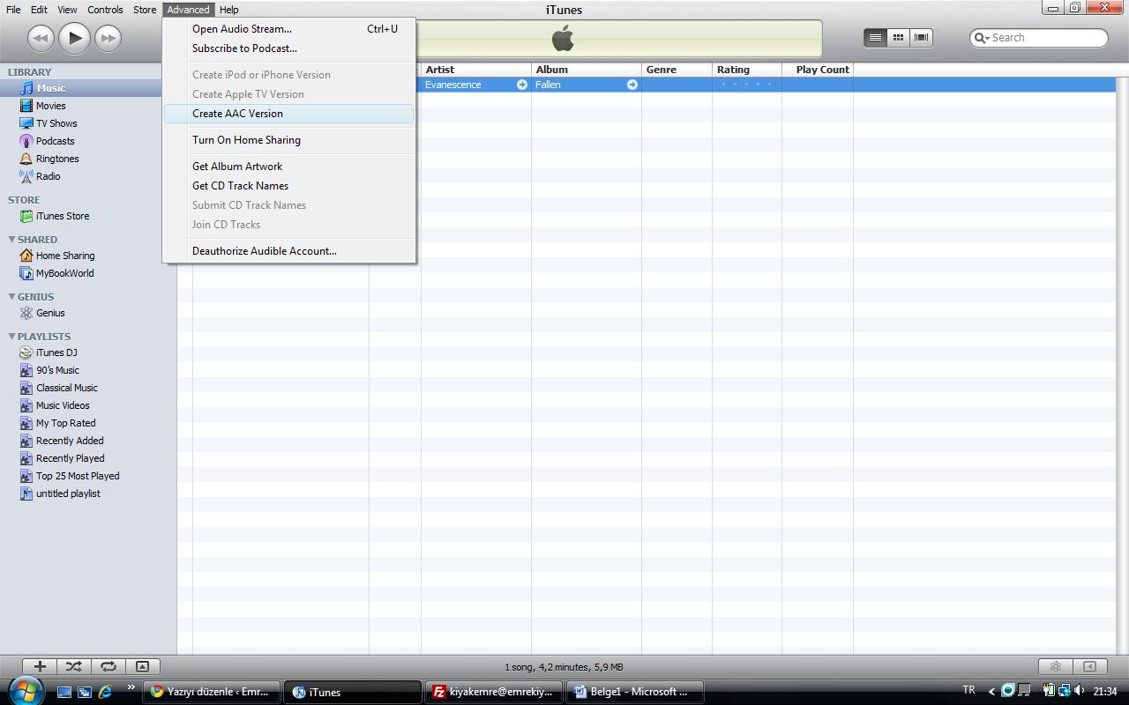Image resolution: width=1129 pixels, height=705 pixels.
Task: Choose Open Audio Stream menu item
Action: tap(288, 29)
